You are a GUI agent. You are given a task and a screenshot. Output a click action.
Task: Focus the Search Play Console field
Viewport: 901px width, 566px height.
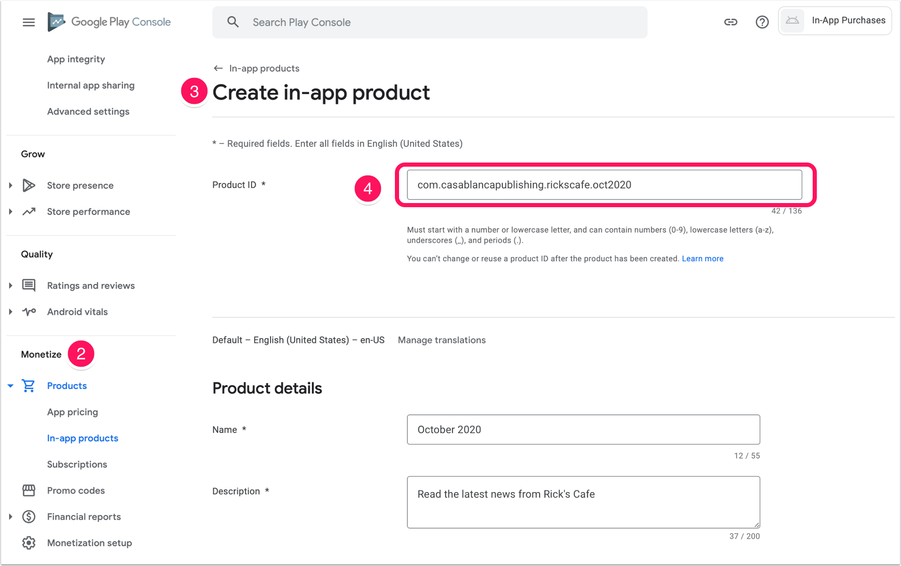coord(430,22)
